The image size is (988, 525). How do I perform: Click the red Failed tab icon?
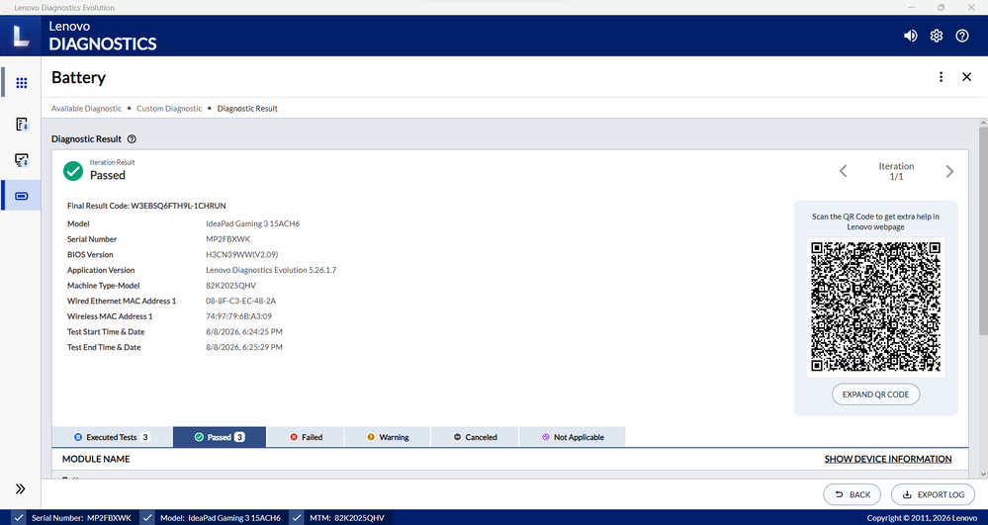[294, 437]
